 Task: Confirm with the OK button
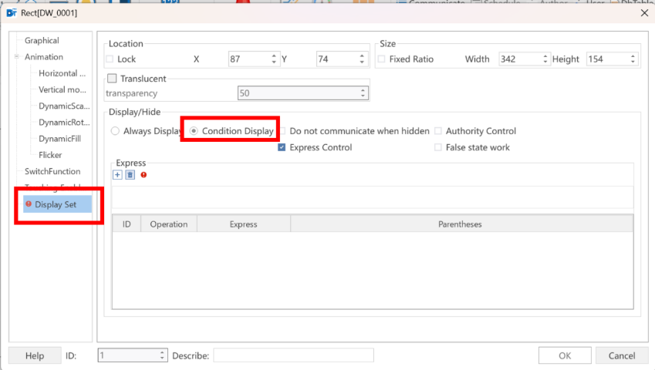pyautogui.click(x=565, y=355)
